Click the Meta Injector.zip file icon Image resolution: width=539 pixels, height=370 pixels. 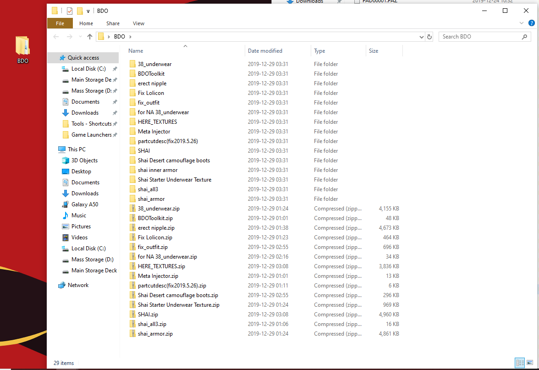click(132, 276)
